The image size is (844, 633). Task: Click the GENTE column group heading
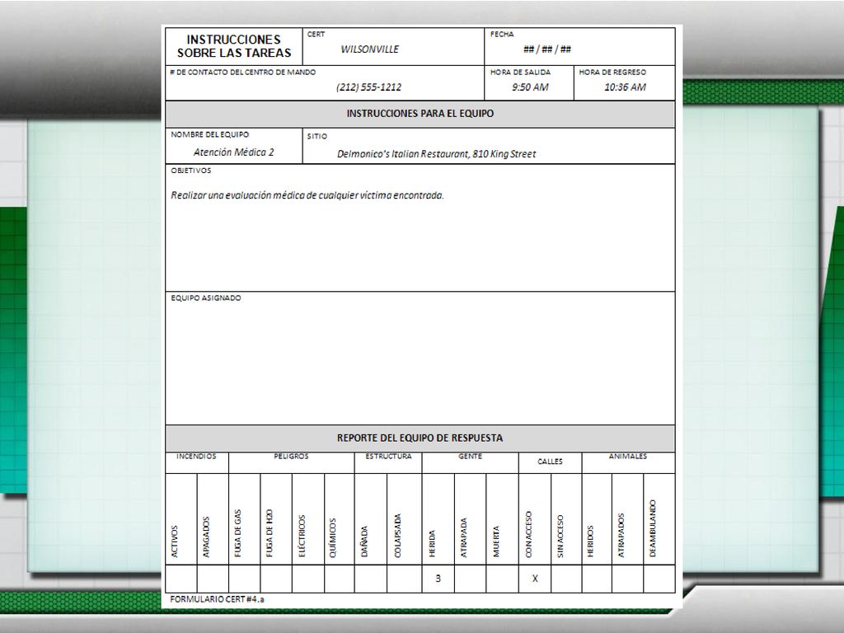(470, 456)
